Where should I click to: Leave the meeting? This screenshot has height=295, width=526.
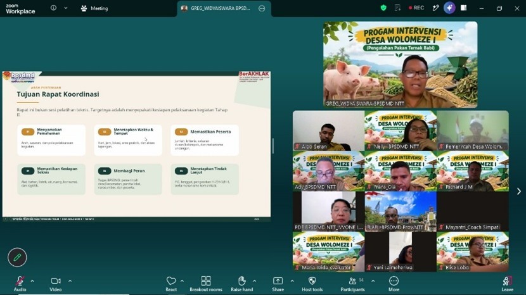(x=507, y=284)
